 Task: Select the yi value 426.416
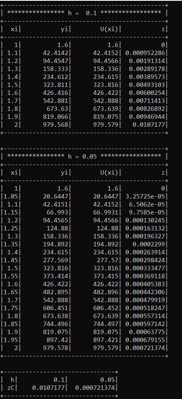(x=55, y=93)
